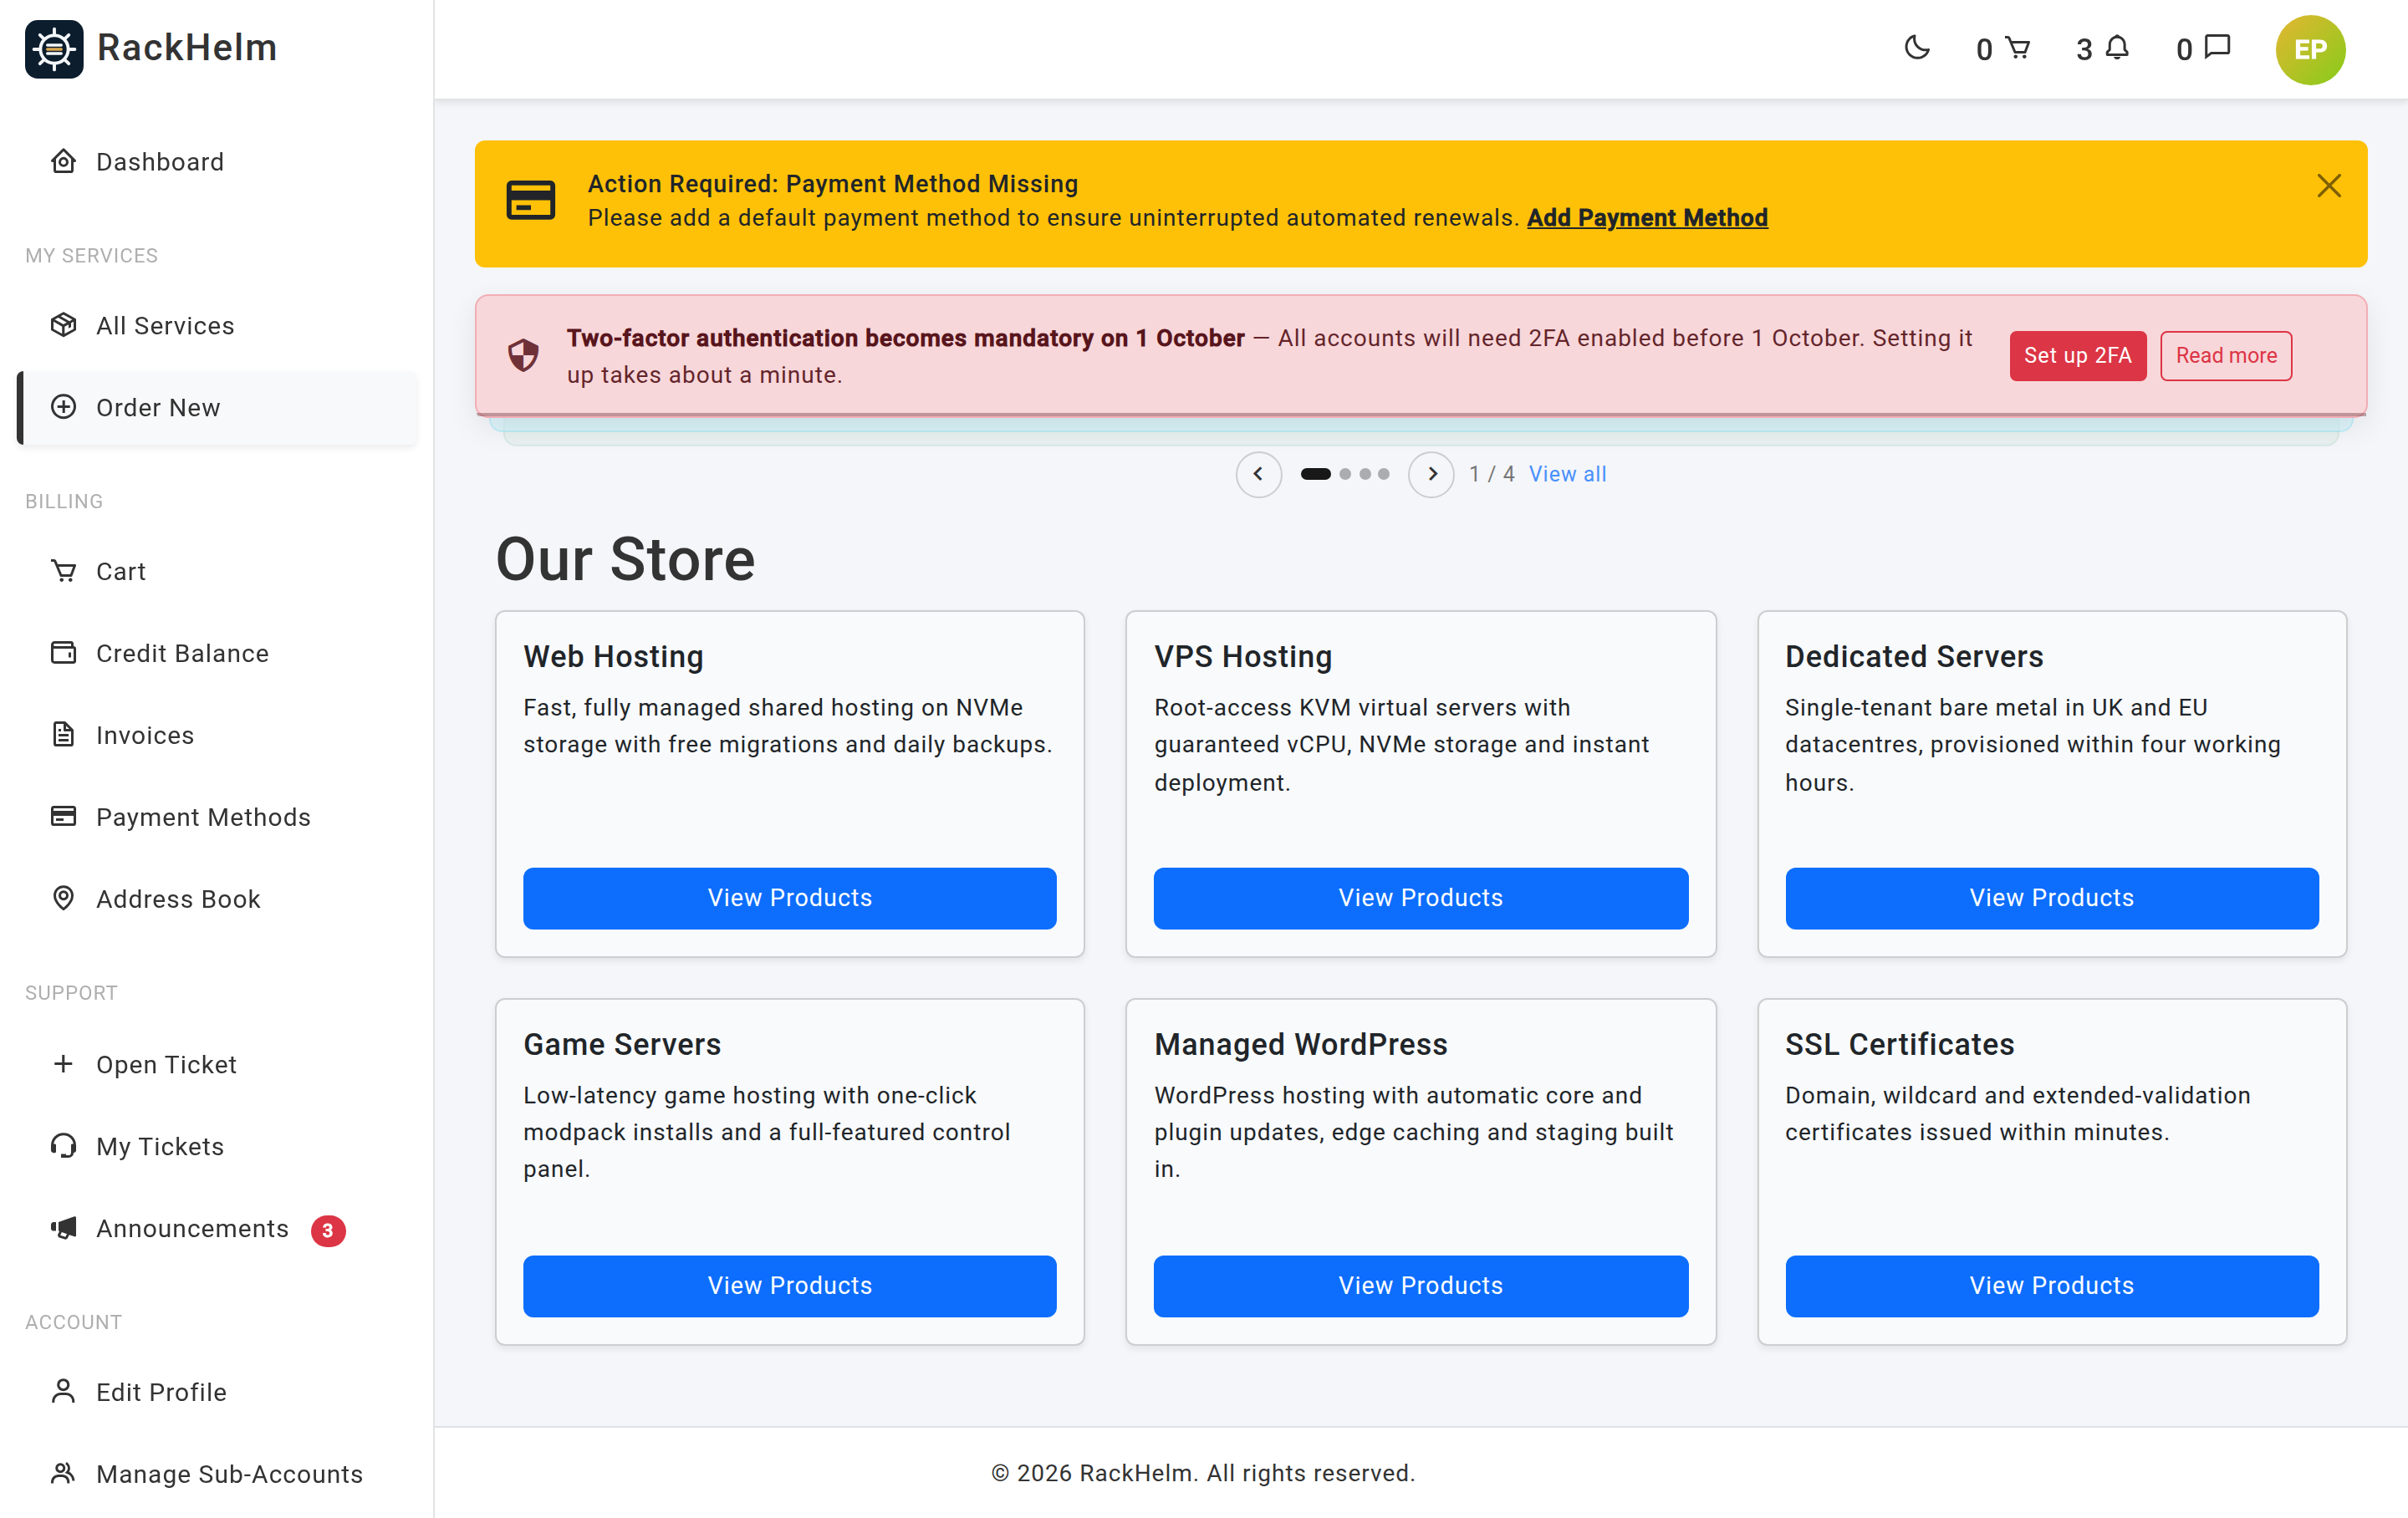Click the 'Our Store' heading
Screen dimensions: 2408x1518
625,559
